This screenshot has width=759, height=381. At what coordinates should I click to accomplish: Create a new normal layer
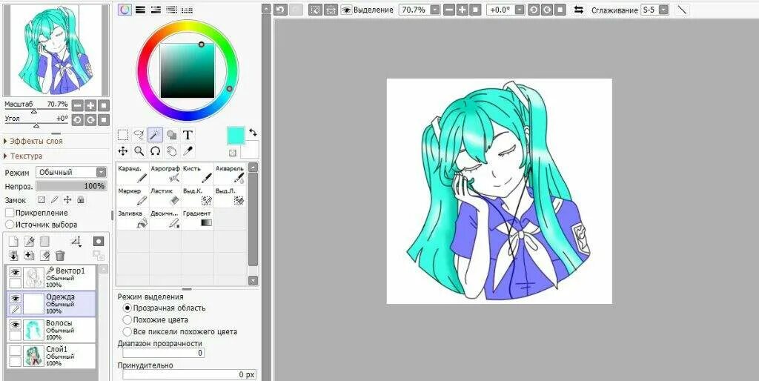click(13, 241)
